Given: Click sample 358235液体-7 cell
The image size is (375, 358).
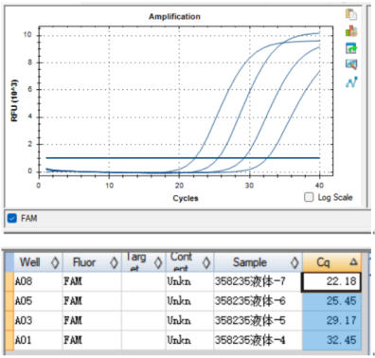Looking at the screenshot, I should coord(258,281).
